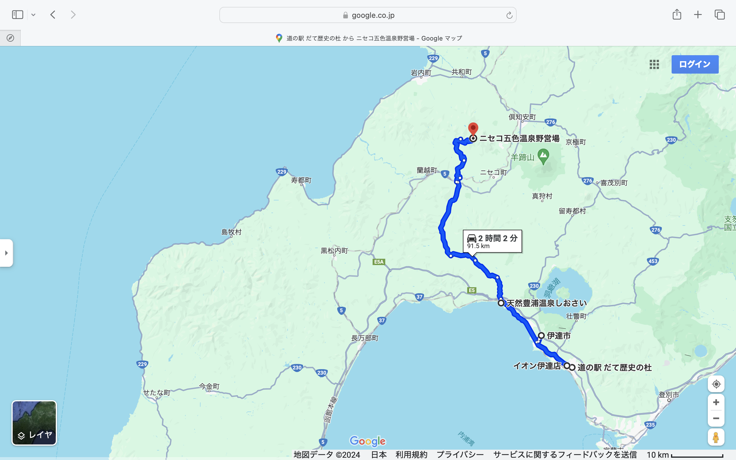Click the red destination pin marker
The height and width of the screenshot is (460, 736).
click(473, 128)
